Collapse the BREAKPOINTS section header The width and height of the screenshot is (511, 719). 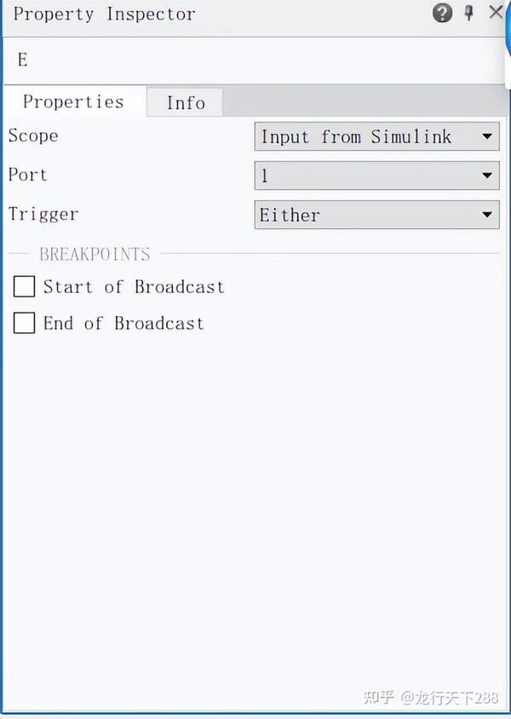[x=95, y=254]
